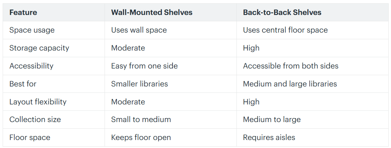Select the Wall-Mounted Shelves column header
Viewport: 391px width, 148px height.
pyautogui.click(x=152, y=12)
